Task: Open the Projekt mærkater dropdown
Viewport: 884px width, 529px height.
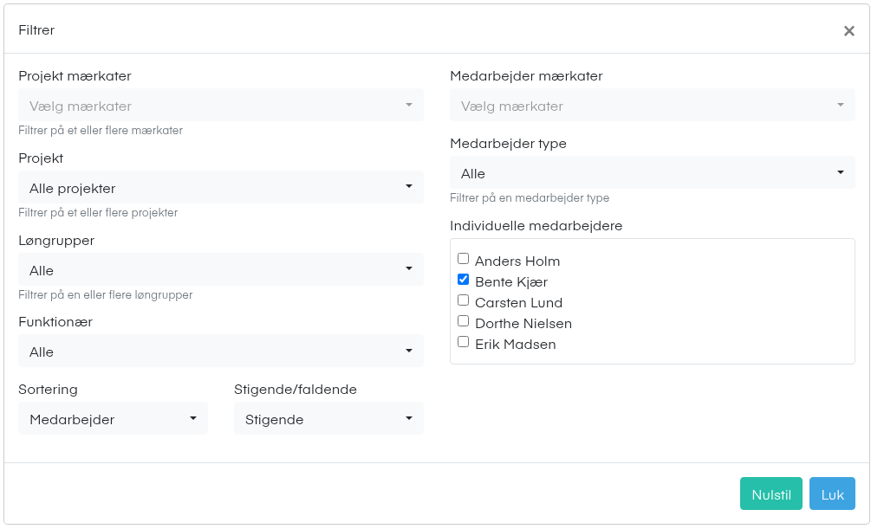Action: pos(221,106)
